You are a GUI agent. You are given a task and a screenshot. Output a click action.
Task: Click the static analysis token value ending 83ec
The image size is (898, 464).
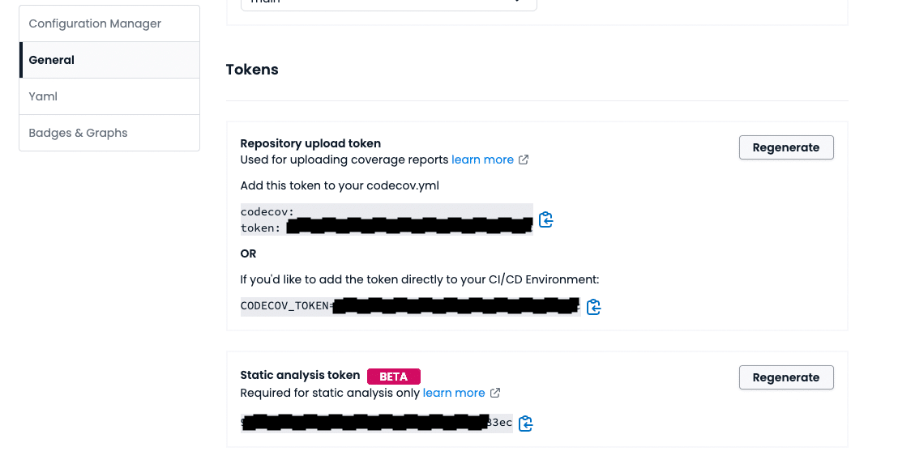click(377, 423)
